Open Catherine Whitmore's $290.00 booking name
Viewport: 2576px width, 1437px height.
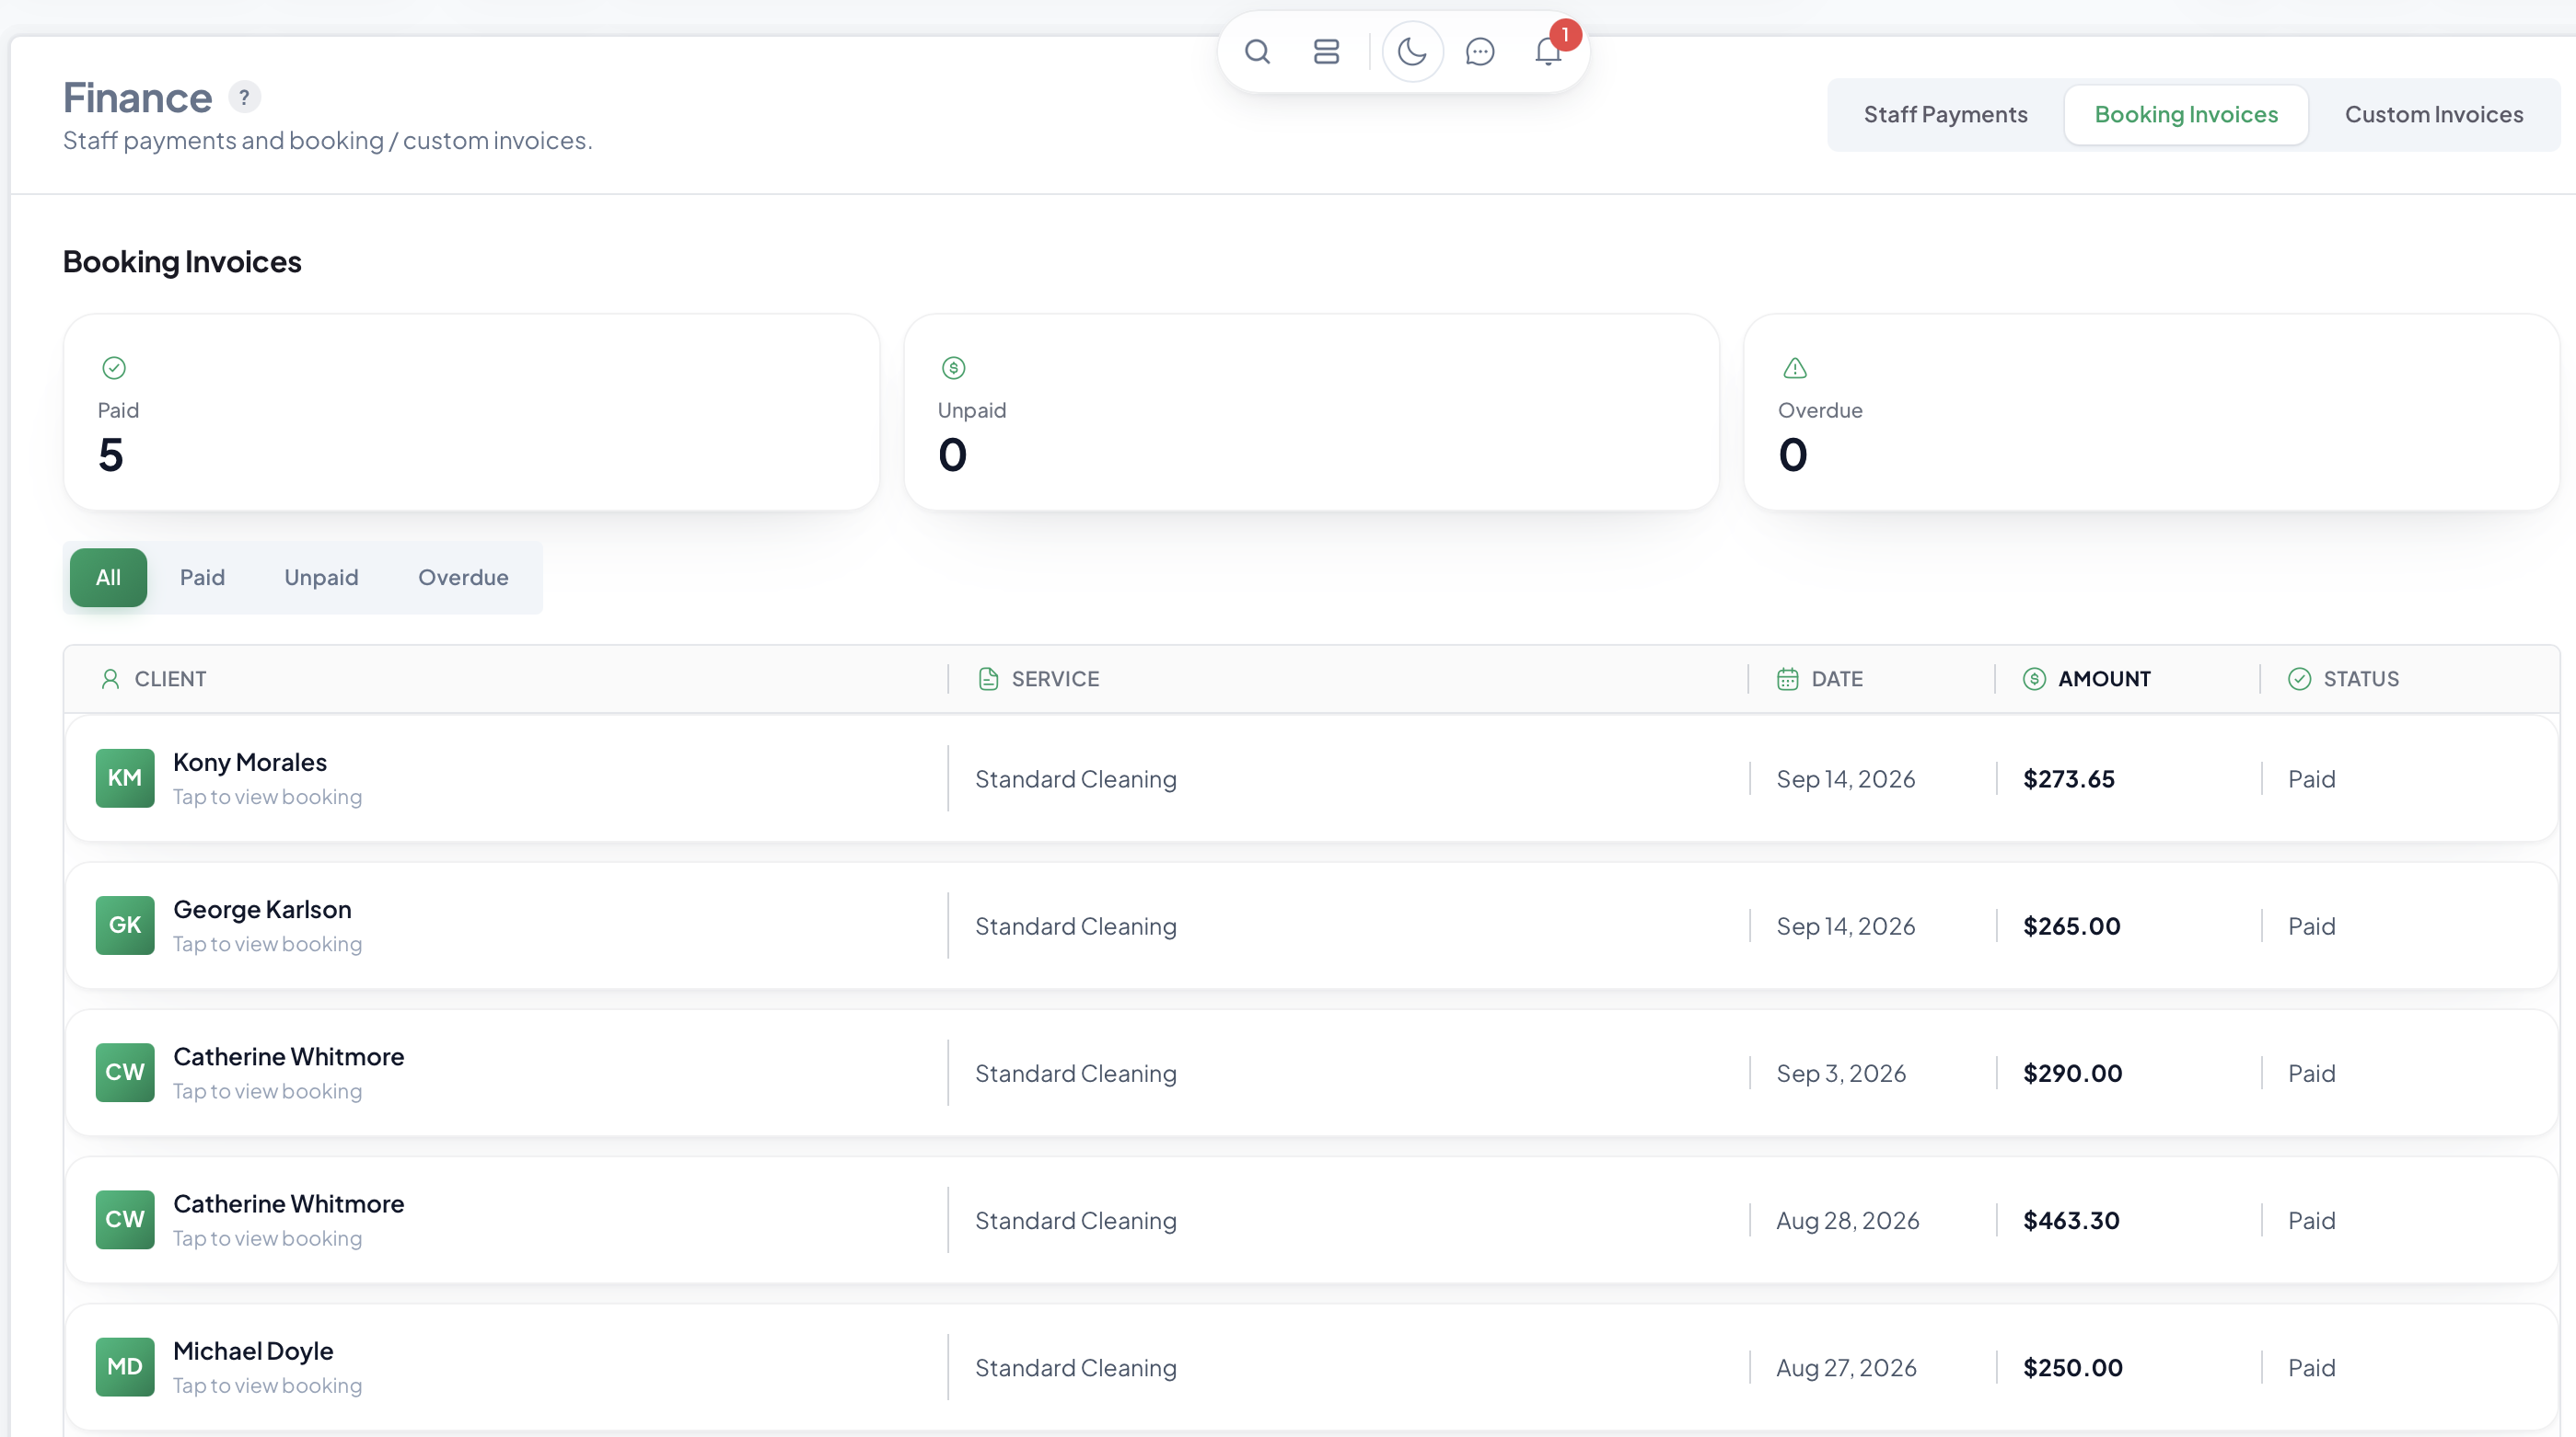(x=288, y=1056)
